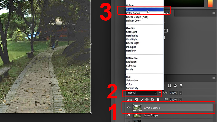Click the orange-yellow color gradient strip
Viewport: 217px width, 122px height.
click(210, 3)
